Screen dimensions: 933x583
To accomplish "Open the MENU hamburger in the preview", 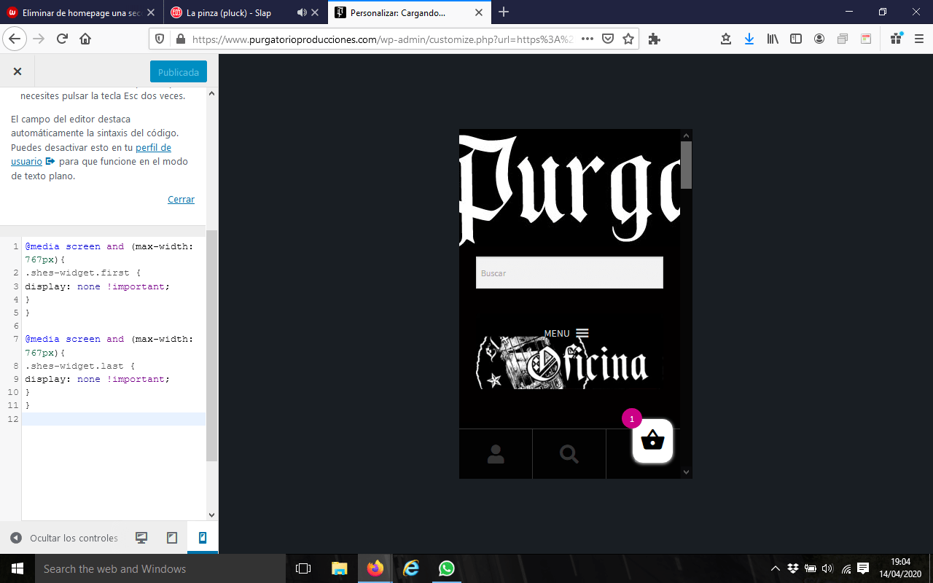I will 566,333.
